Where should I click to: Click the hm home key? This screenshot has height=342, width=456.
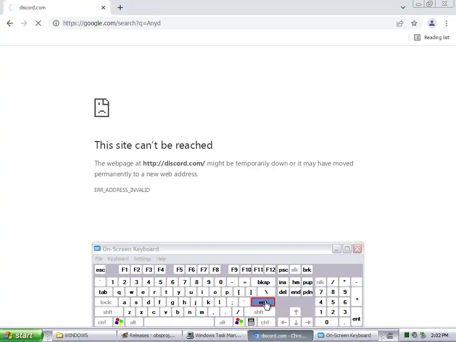click(296, 282)
